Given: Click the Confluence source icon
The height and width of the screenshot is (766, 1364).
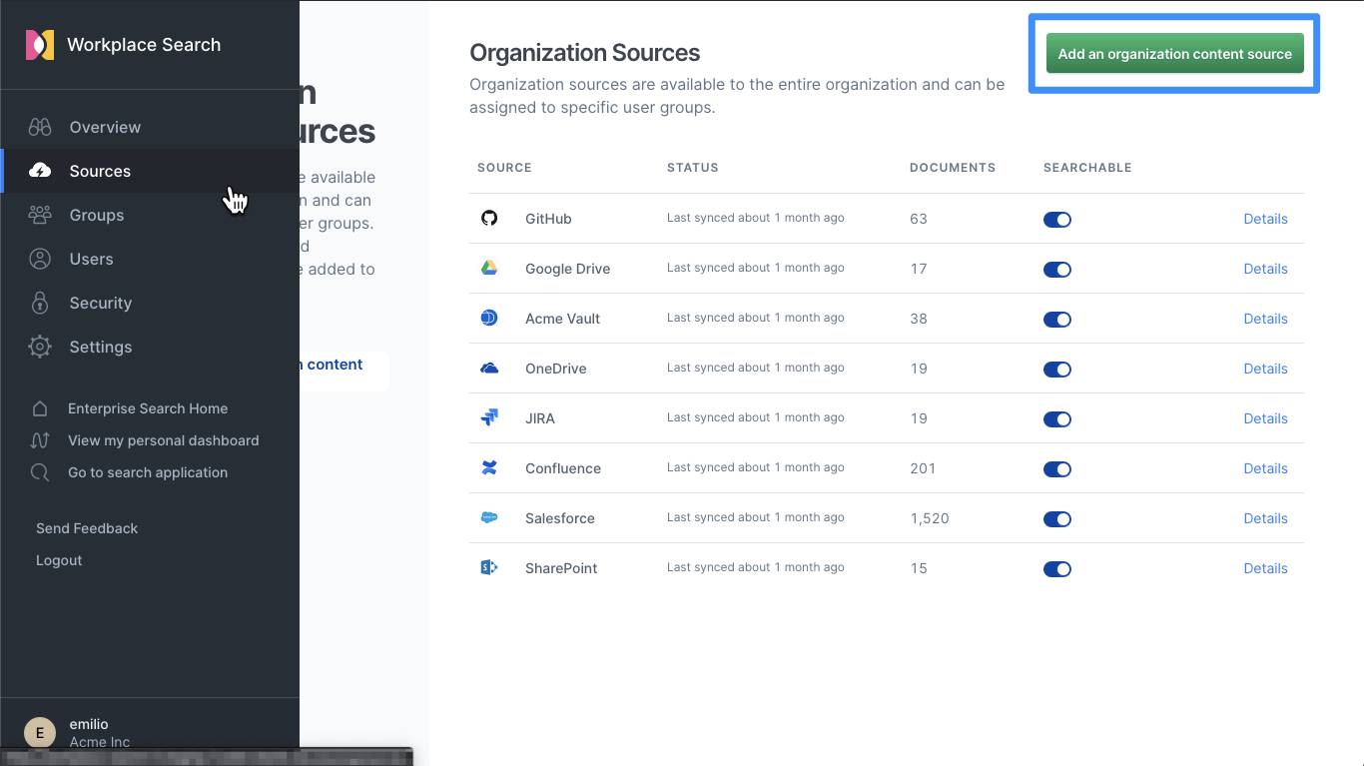Looking at the screenshot, I should pos(489,467).
